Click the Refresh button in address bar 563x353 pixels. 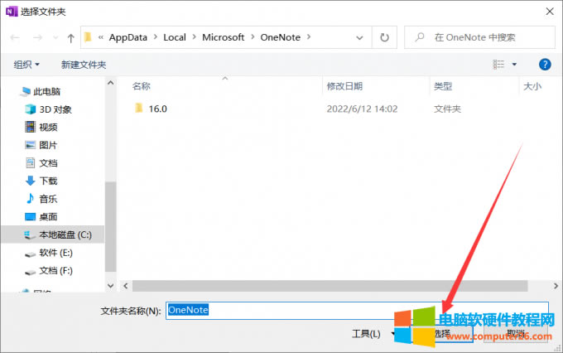point(384,37)
